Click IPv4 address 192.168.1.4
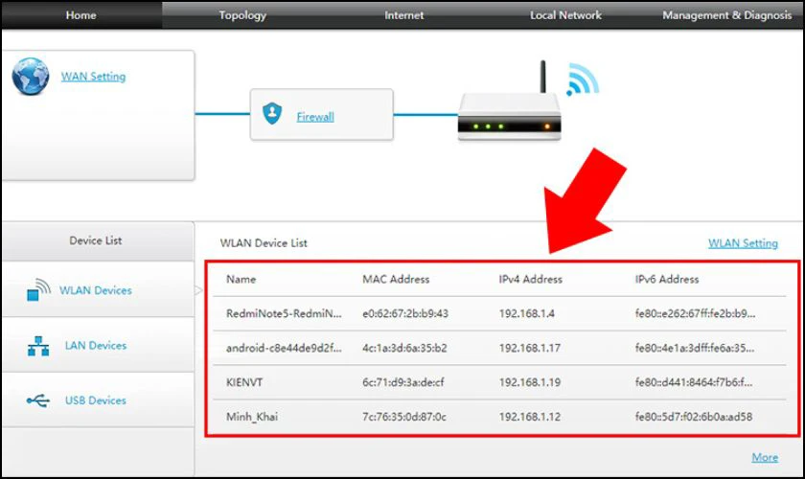 tap(527, 313)
